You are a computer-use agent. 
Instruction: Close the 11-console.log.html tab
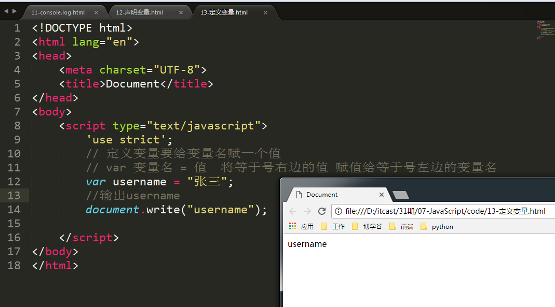coord(96,13)
